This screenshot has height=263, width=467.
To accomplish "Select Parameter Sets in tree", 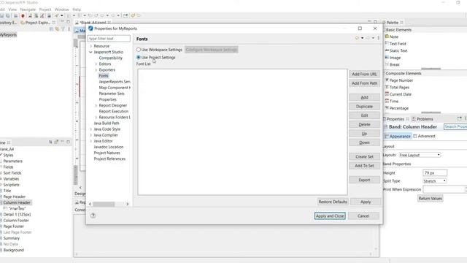I will pyautogui.click(x=112, y=94).
